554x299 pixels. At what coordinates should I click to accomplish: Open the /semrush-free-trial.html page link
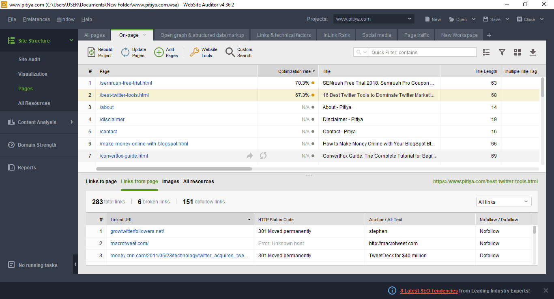[x=126, y=83]
